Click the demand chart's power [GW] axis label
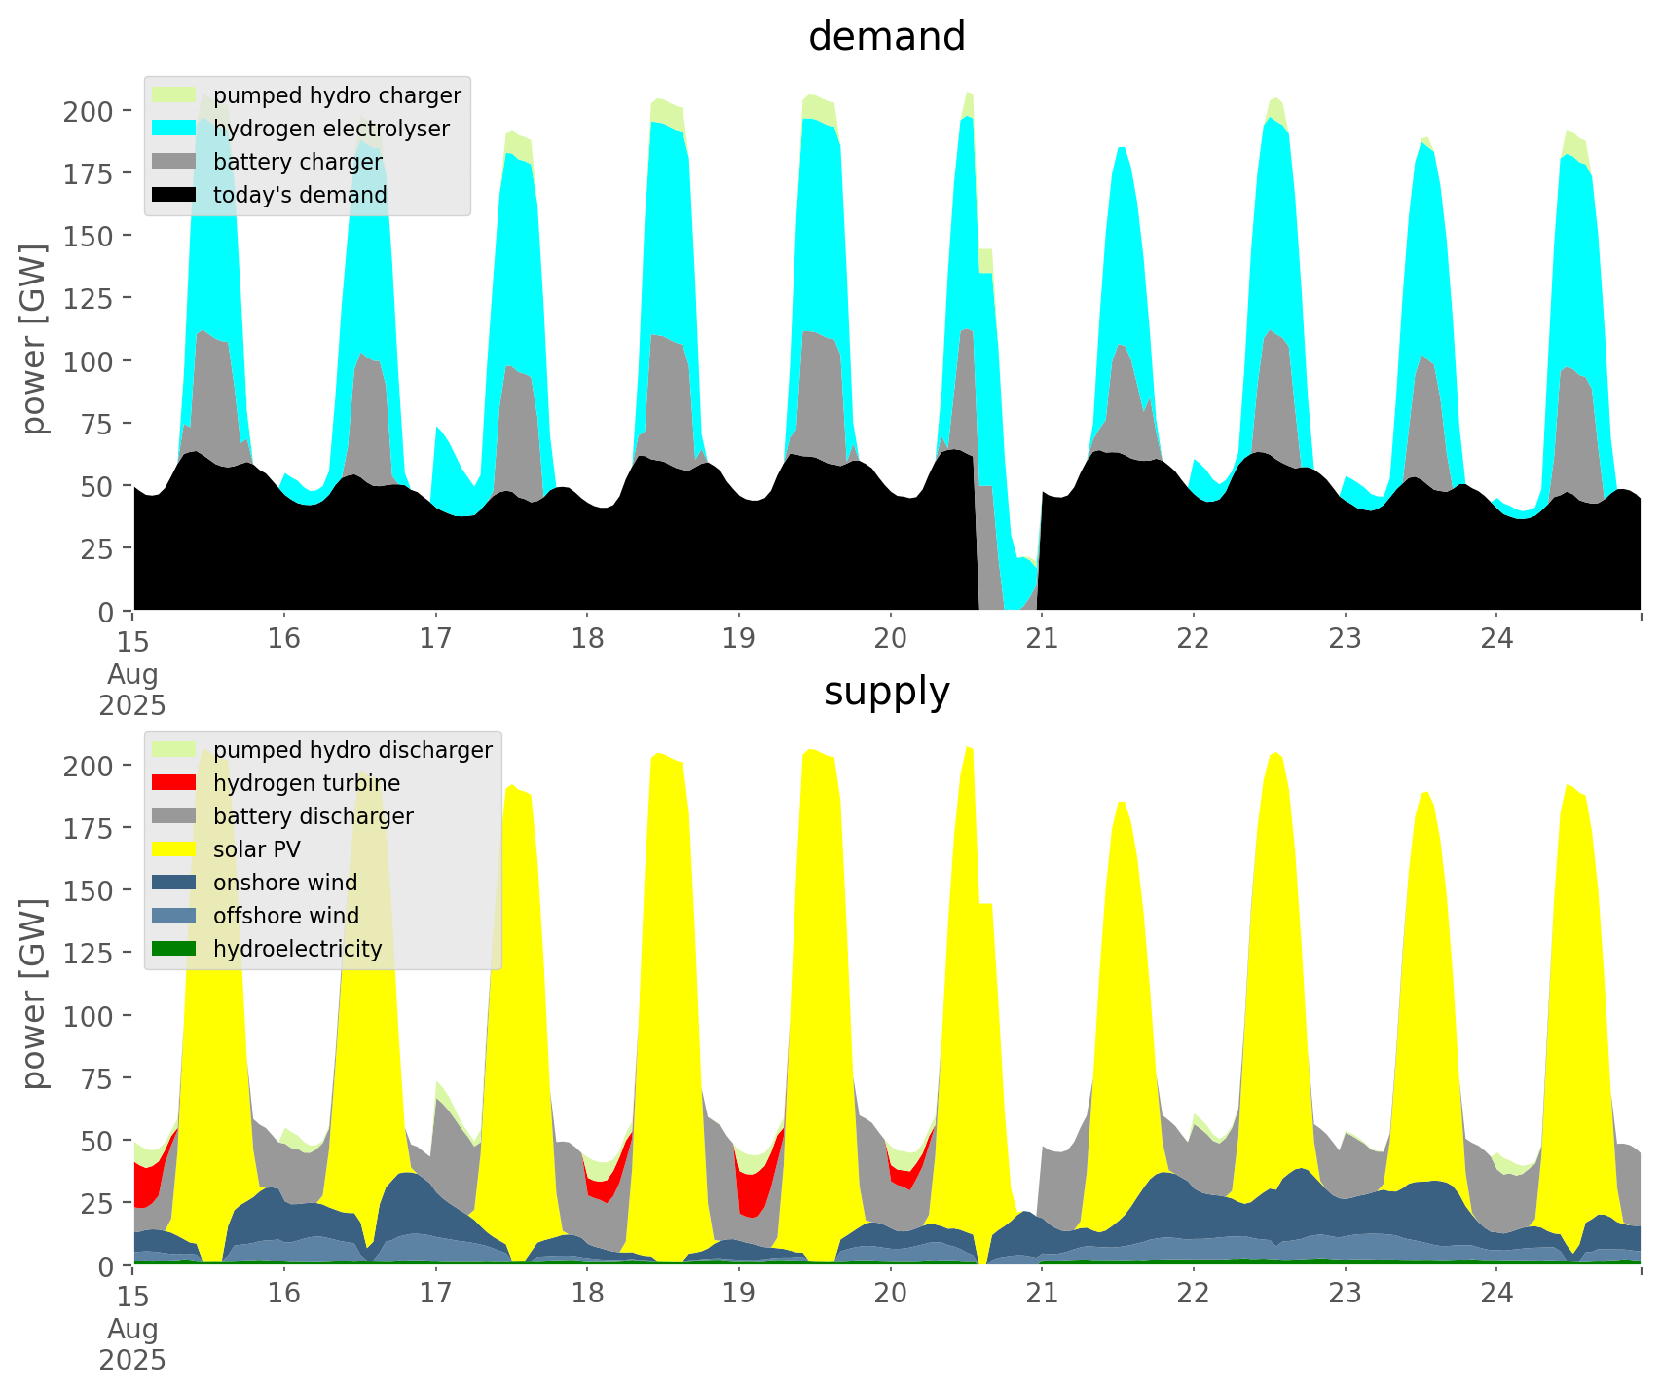Image resolution: width=1661 pixels, height=1394 pixels. pos(34,339)
